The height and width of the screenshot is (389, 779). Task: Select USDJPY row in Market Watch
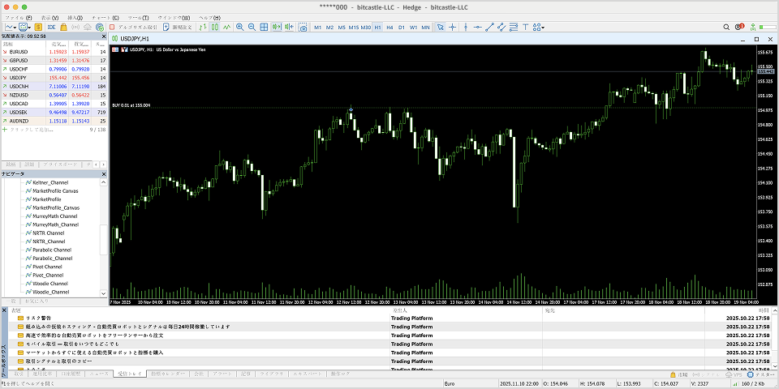click(54, 78)
